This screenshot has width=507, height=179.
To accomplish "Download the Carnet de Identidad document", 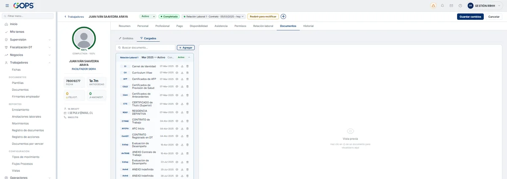I will tap(182, 66).
